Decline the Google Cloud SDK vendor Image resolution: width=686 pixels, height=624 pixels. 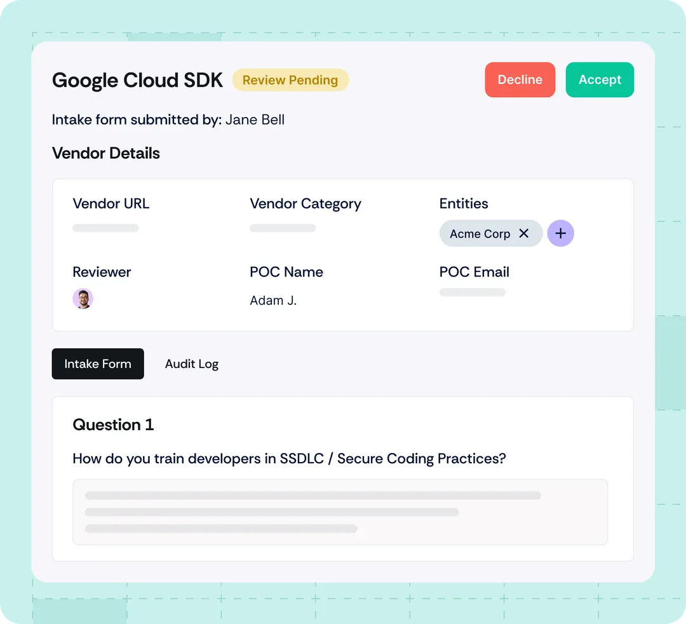[520, 79]
